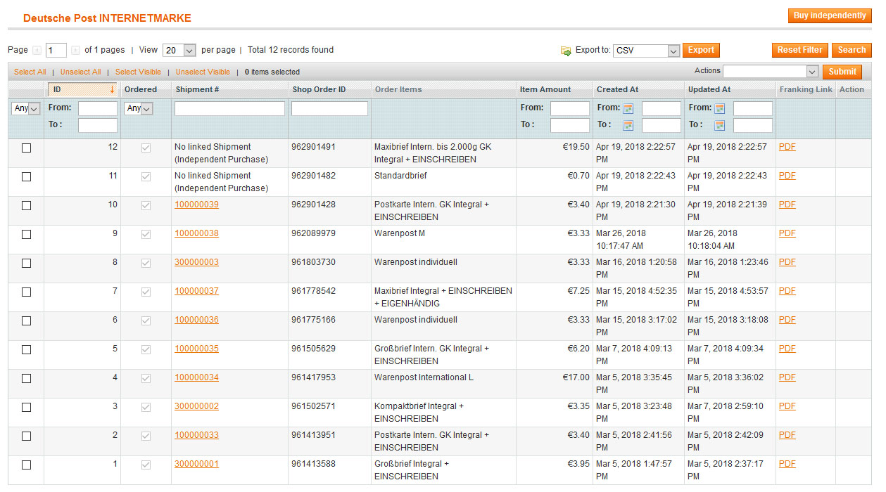Click the Select Visible link
Screen dimensions: 886x492
pos(138,72)
